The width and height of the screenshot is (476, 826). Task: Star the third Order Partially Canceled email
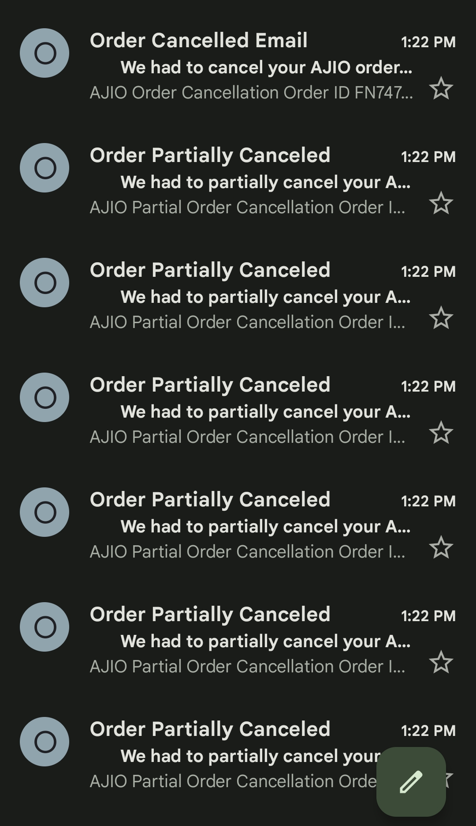tap(441, 433)
